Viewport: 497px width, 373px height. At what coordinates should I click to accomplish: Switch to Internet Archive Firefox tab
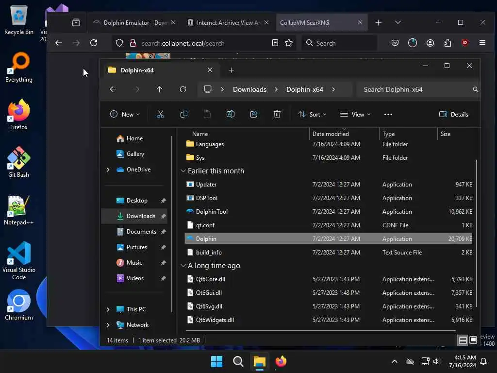[227, 22]
